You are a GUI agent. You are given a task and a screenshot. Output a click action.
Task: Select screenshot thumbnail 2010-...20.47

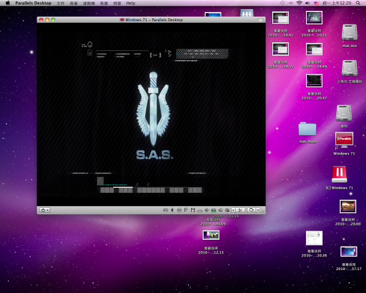[314, 81]
